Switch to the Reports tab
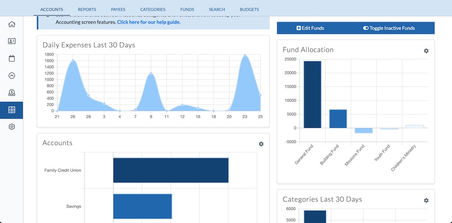Image resolution: width=452 pixels, height=223 pixels. coord(87,9)
